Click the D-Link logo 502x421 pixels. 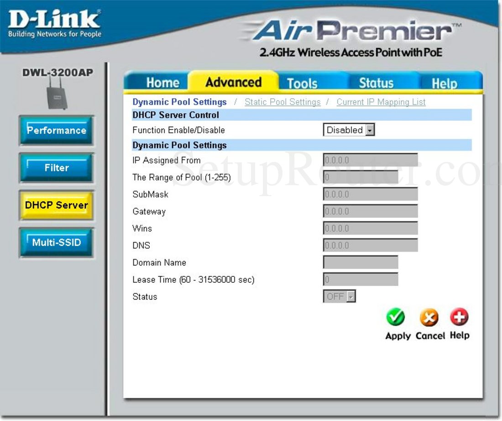tap(54, 23)
